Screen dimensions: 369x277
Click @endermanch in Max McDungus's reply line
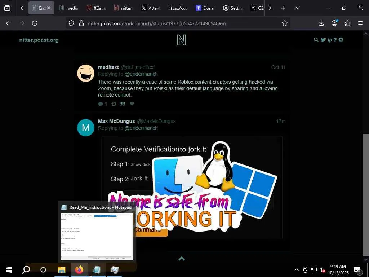[x=141, y=128]
